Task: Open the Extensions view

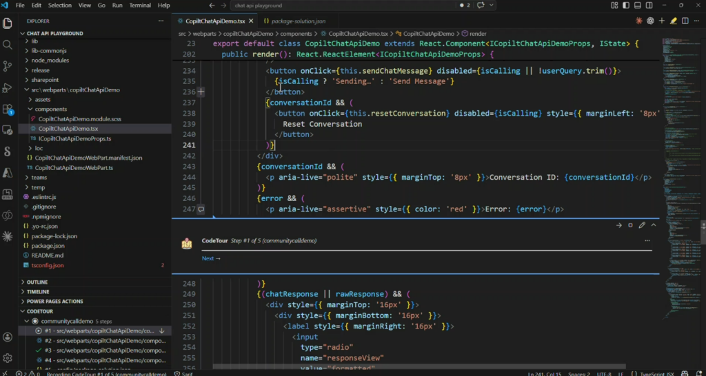Action: 8,109
